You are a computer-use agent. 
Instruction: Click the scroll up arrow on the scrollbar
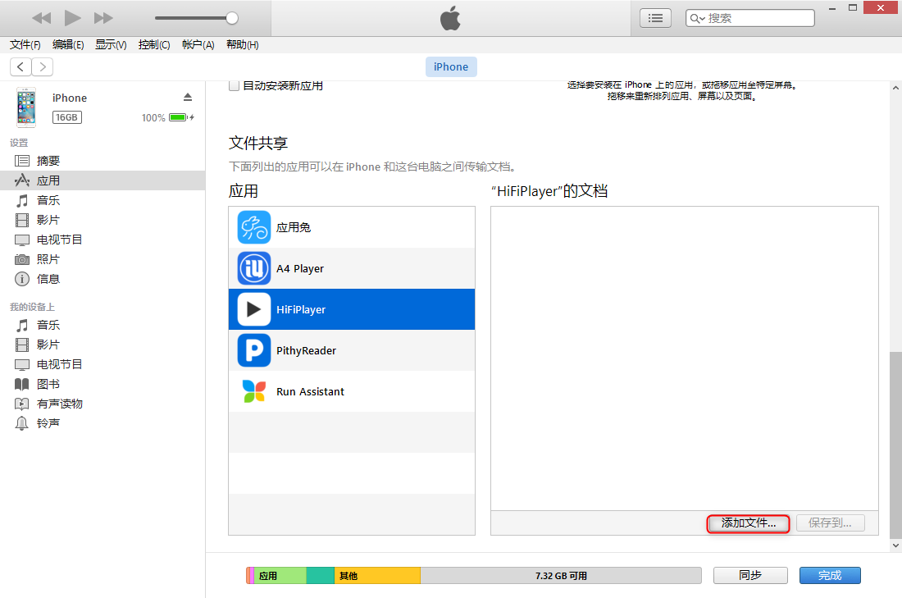[x=895, y=88]
